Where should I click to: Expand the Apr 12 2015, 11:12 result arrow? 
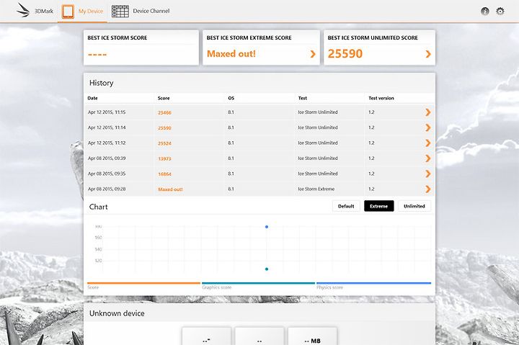(x=427, y=143)
